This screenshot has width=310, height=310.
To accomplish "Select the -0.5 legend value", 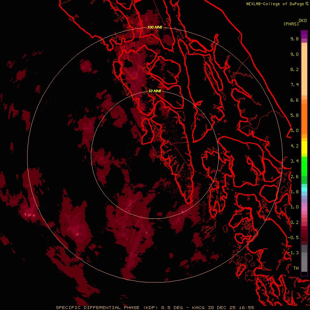I will pyautogui.click(x=293, y=238).
